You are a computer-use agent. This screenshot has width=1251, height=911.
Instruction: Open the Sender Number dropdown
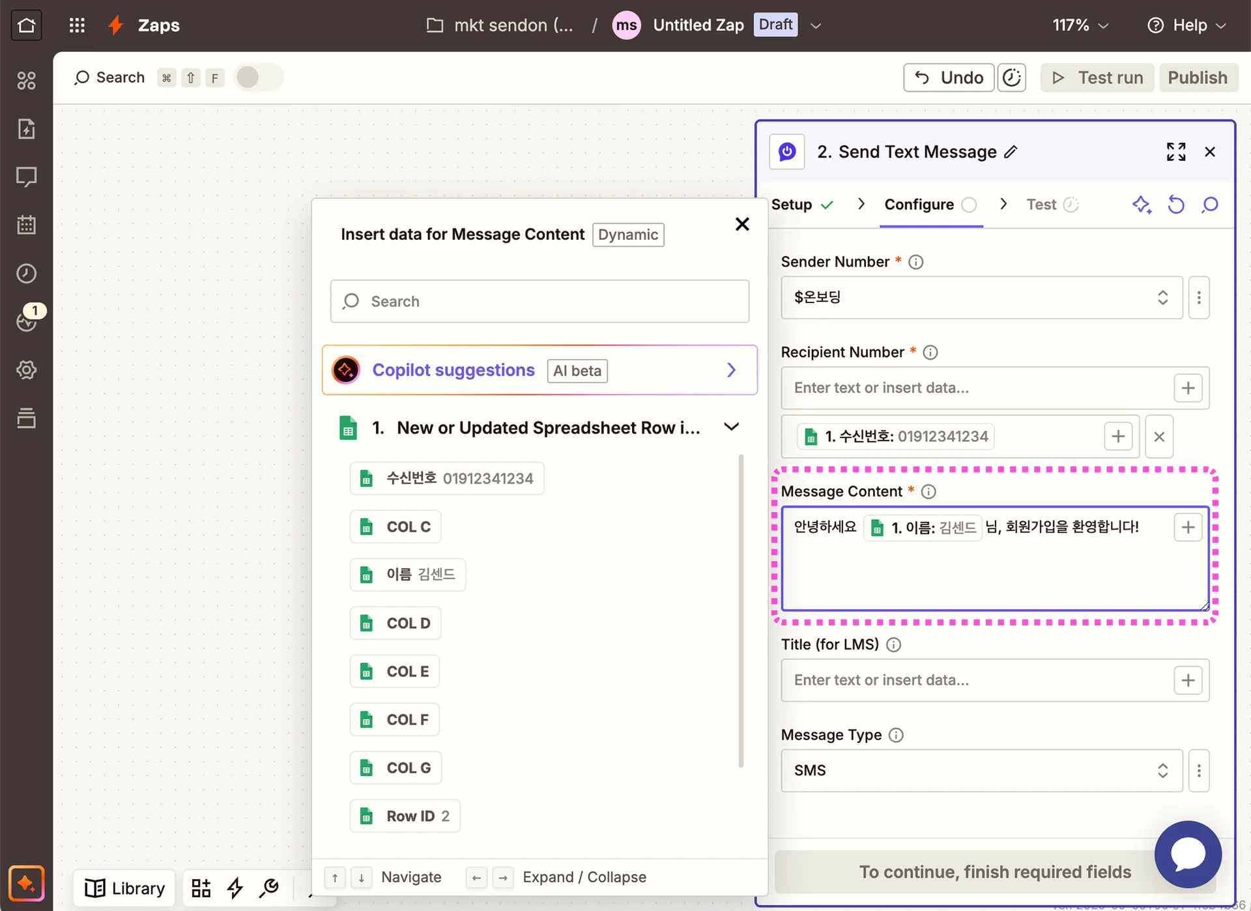[981, 298]
